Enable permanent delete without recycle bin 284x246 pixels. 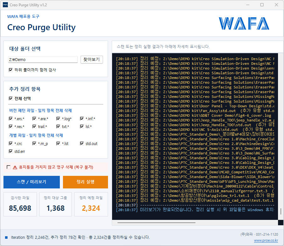[9, 167]
